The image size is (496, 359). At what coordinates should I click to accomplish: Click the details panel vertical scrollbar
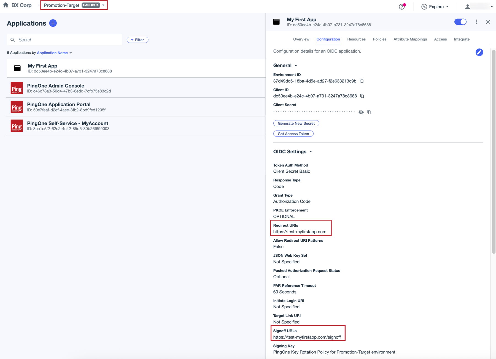pos(494,151)
